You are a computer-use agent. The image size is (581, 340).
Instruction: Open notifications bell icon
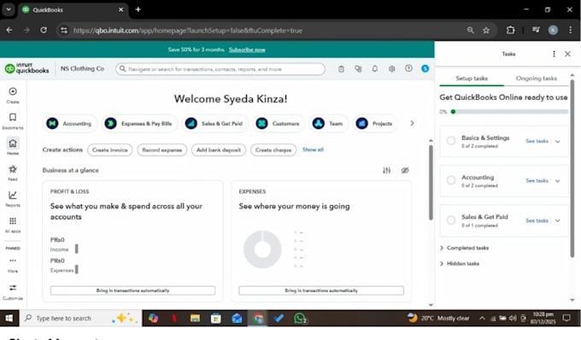click(375, 69)
